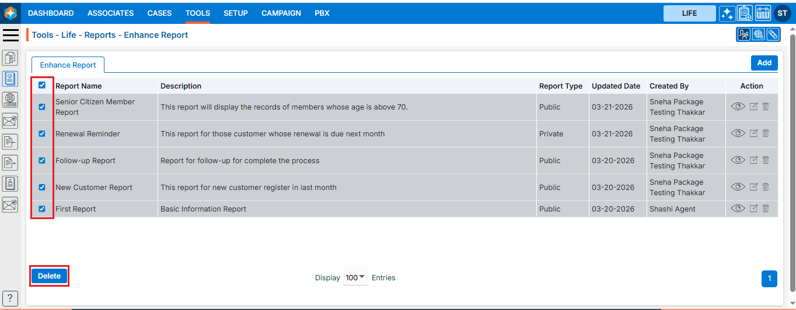Screen dimensions: 796x310
Task: Delete the Follow-up Report via trash icon
Action: [x=766, y=160]
